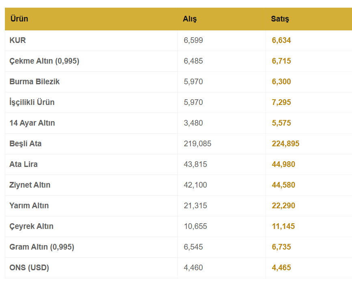The image size is (352, 282).
Task: Select the Beşli Ata product name
Action: pyautogui.click(x=25, y=143)
